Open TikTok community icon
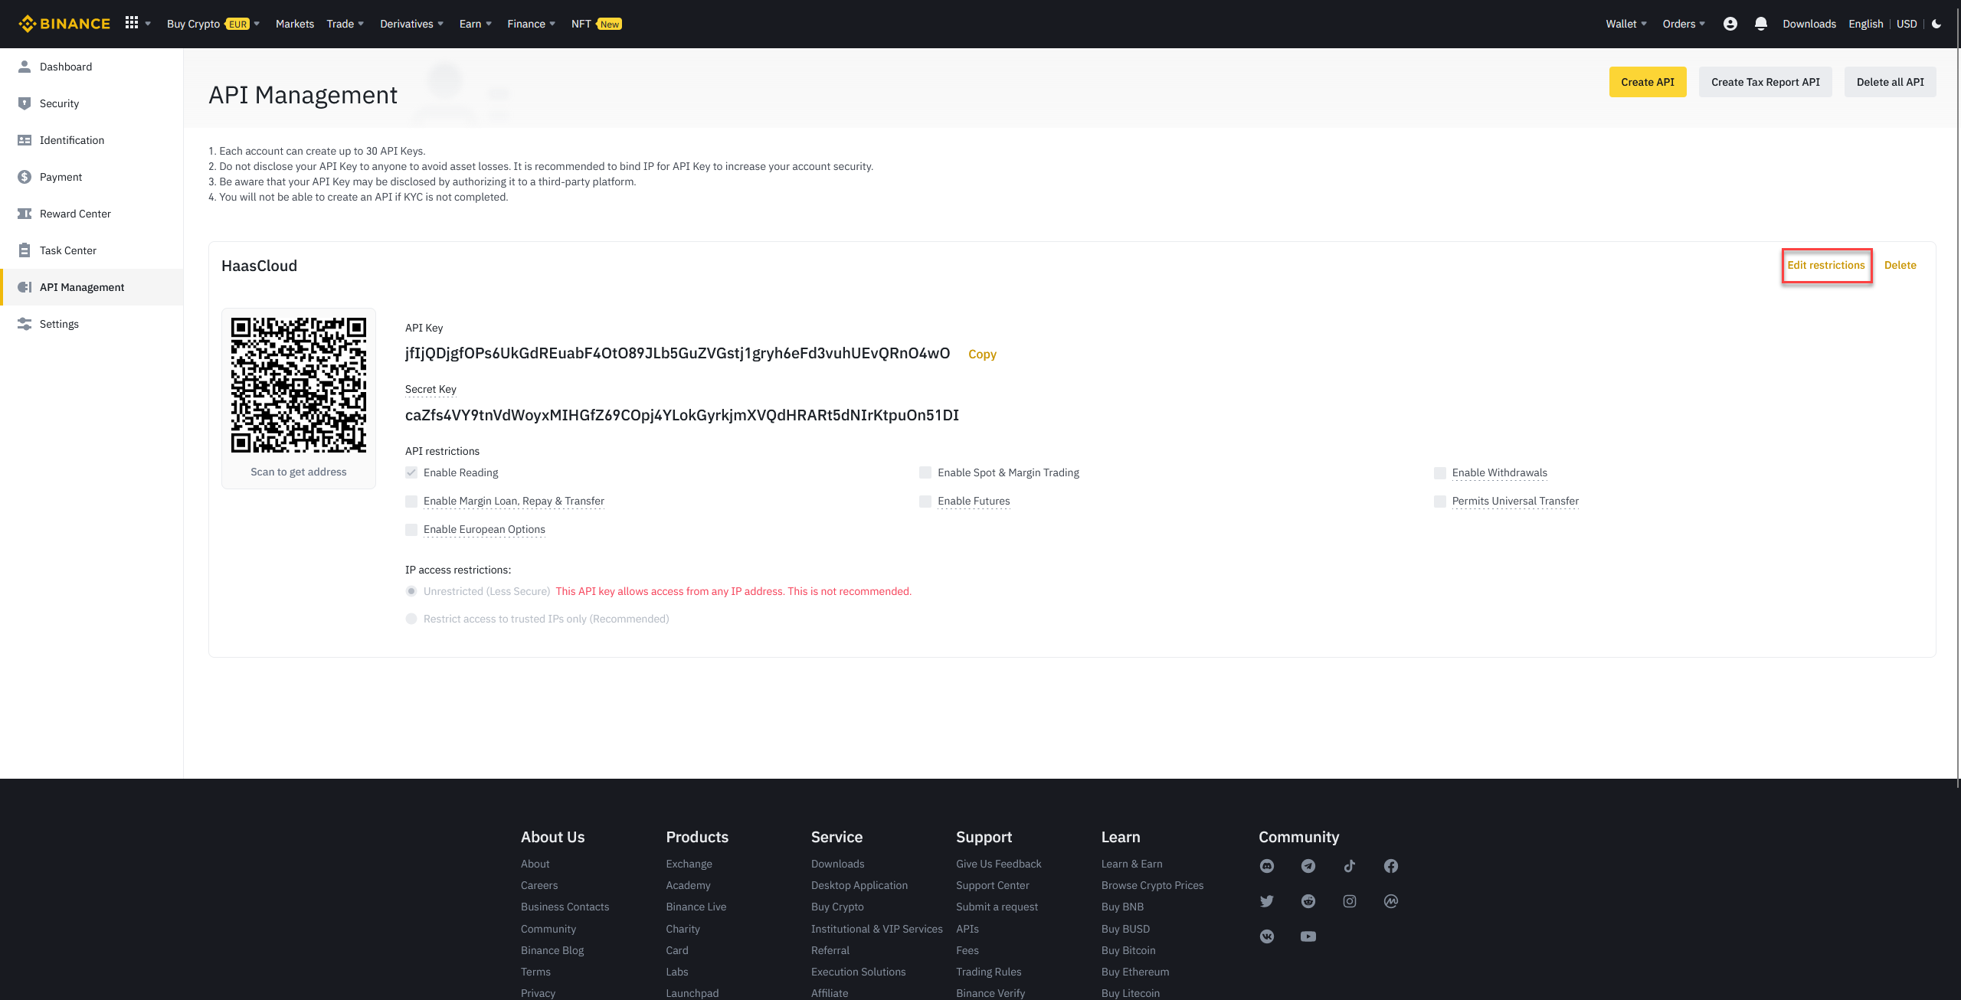This screenshot has width=1961, height=1000. click(x=1350, y=866)
